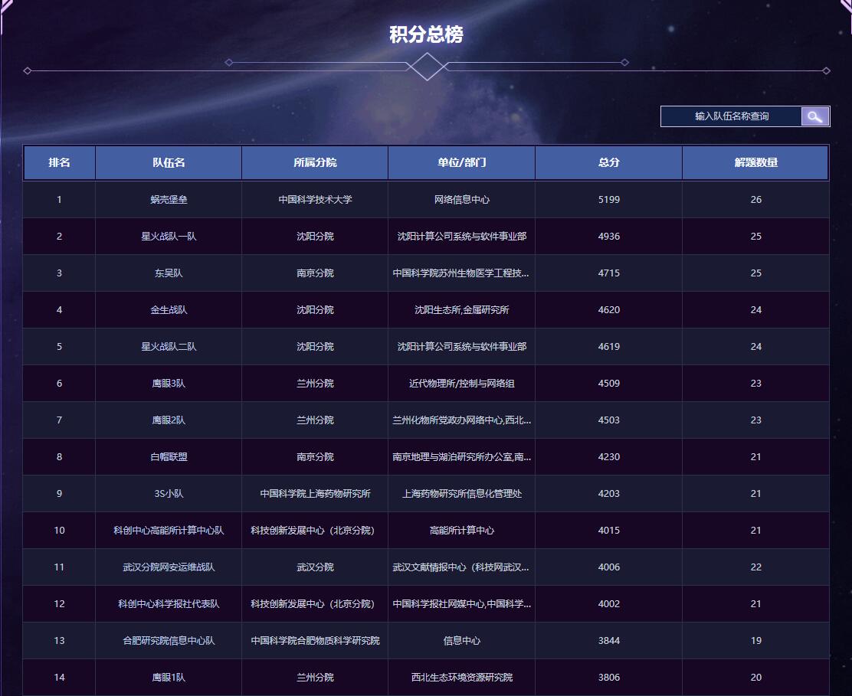The width and height of the screenshot is (852, 696).
Task: Click the 排名 column header
Action: pos(59,162)
